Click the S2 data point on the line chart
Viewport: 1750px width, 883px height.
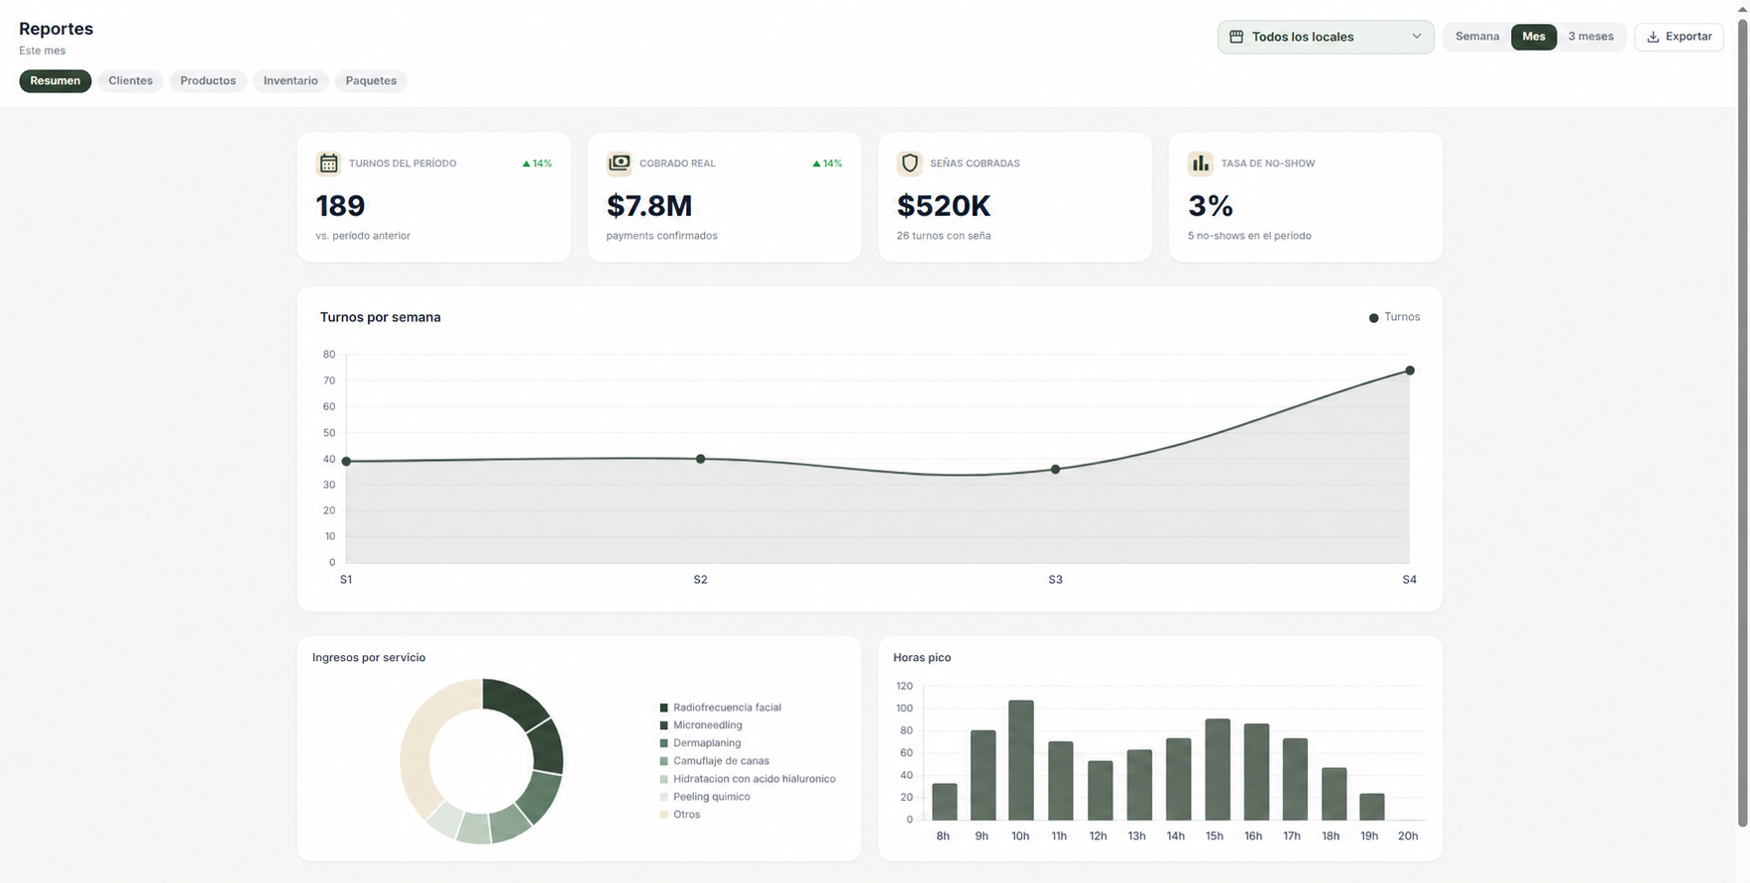pyautogui.click(x=701, y=459)
